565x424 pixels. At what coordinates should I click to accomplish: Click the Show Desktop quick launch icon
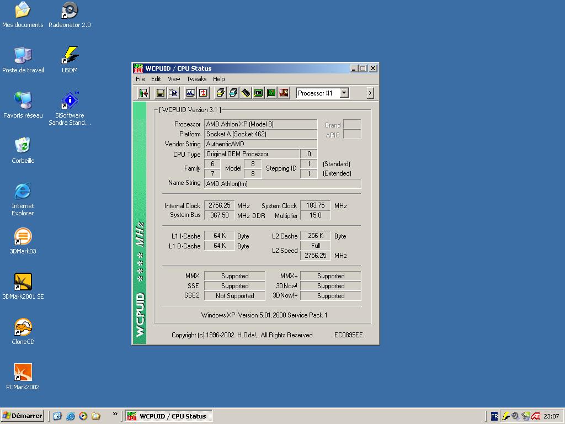[57, 416]
